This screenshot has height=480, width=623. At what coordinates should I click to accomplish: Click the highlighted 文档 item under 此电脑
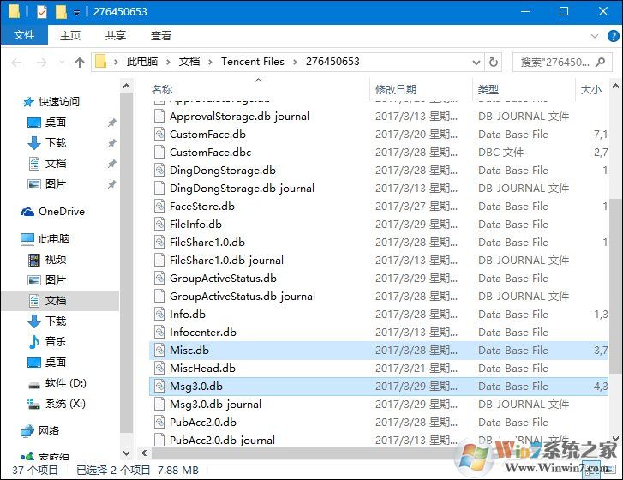pos(60,300)
